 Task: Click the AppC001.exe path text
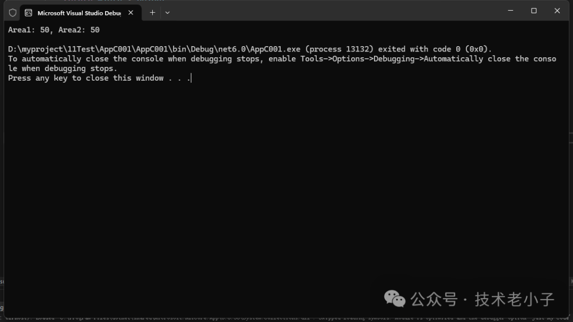154,49
